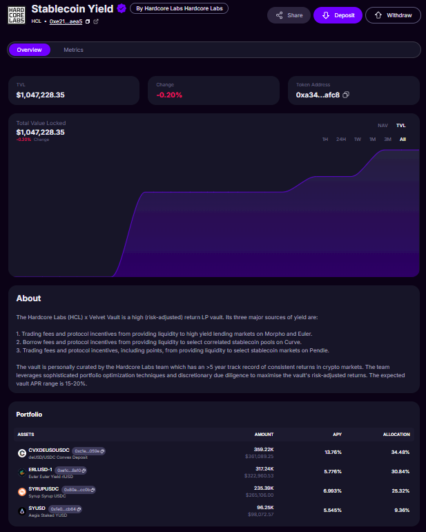Click the Aegis Staked YUSD label
The height and width of the screenshot is (532, 426).
click(48, 515)
